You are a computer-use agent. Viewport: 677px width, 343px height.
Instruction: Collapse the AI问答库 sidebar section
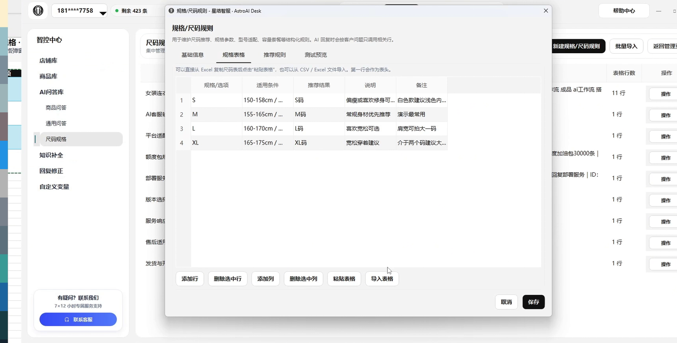pyautogui.click(x=52, y=92)
